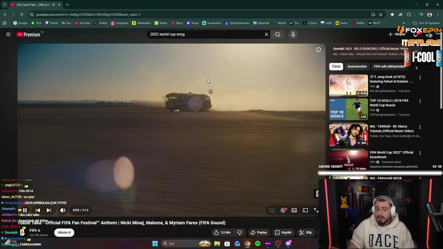Bookmark this page with the star
The image size is (443, 249).
(381, 15)
